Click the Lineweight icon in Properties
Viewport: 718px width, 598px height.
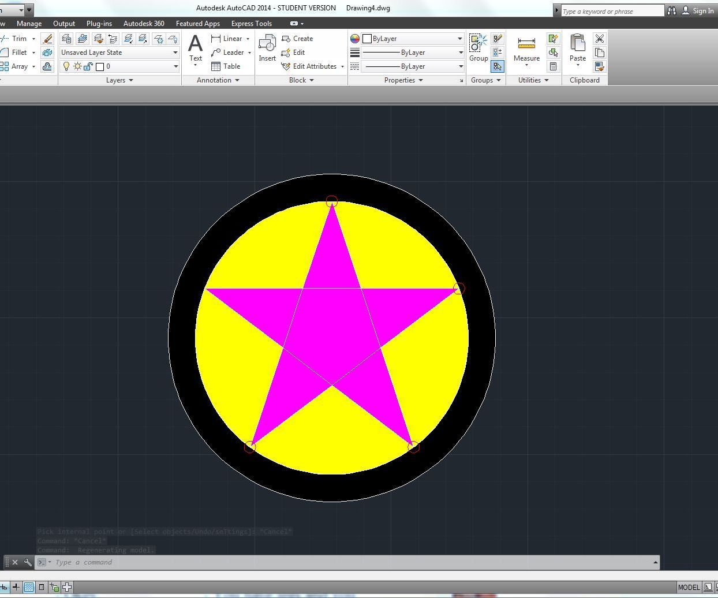click(x=355, y=53)
